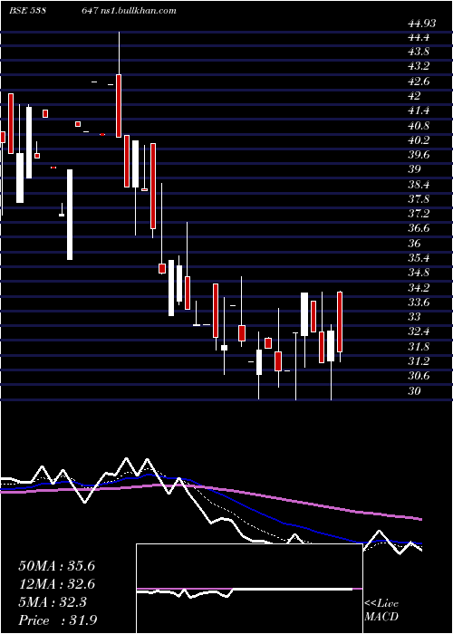Select the 34.8 price axis label

[x=419, y=273]
